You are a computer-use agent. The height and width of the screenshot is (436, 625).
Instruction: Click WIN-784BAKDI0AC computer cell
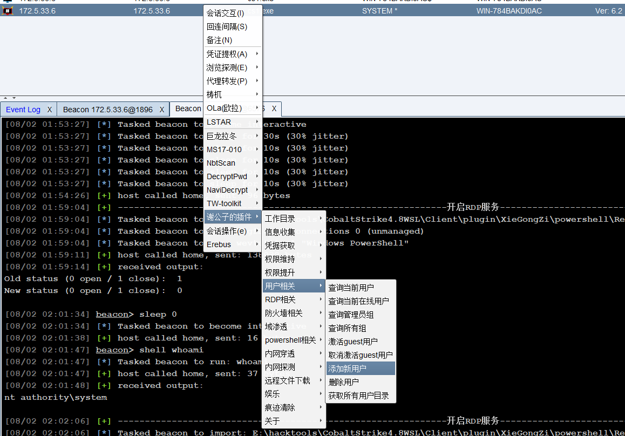click(509, 11)
